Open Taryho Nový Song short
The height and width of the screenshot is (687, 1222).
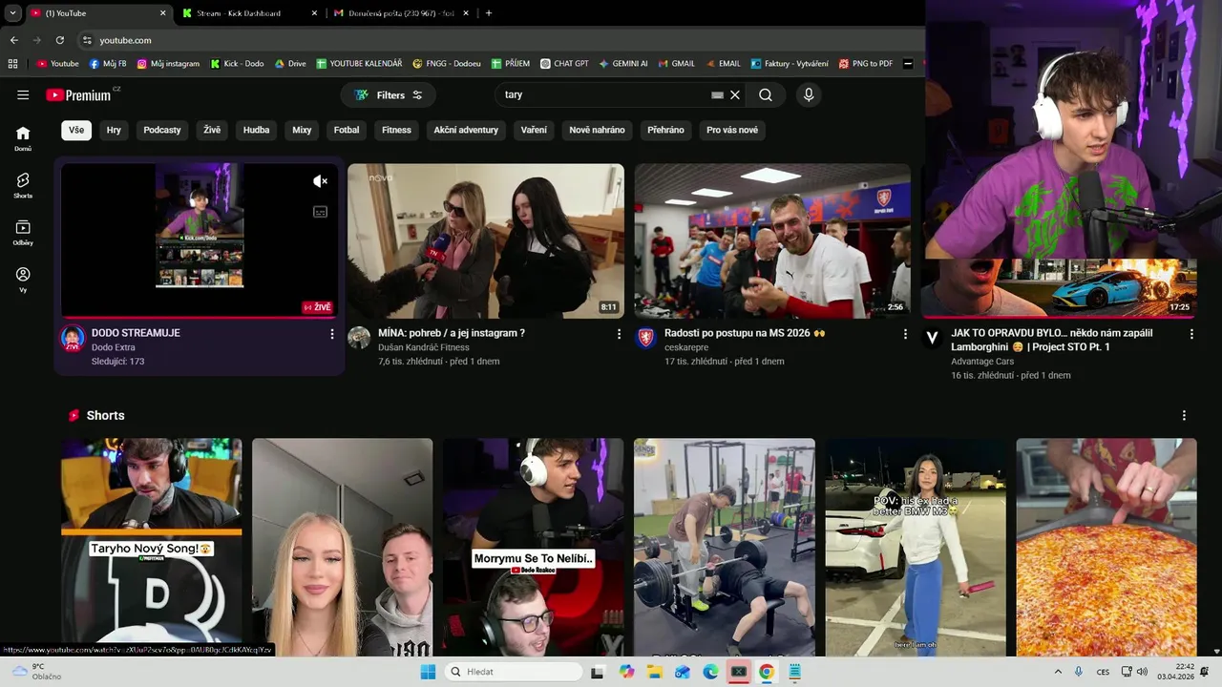152,548
